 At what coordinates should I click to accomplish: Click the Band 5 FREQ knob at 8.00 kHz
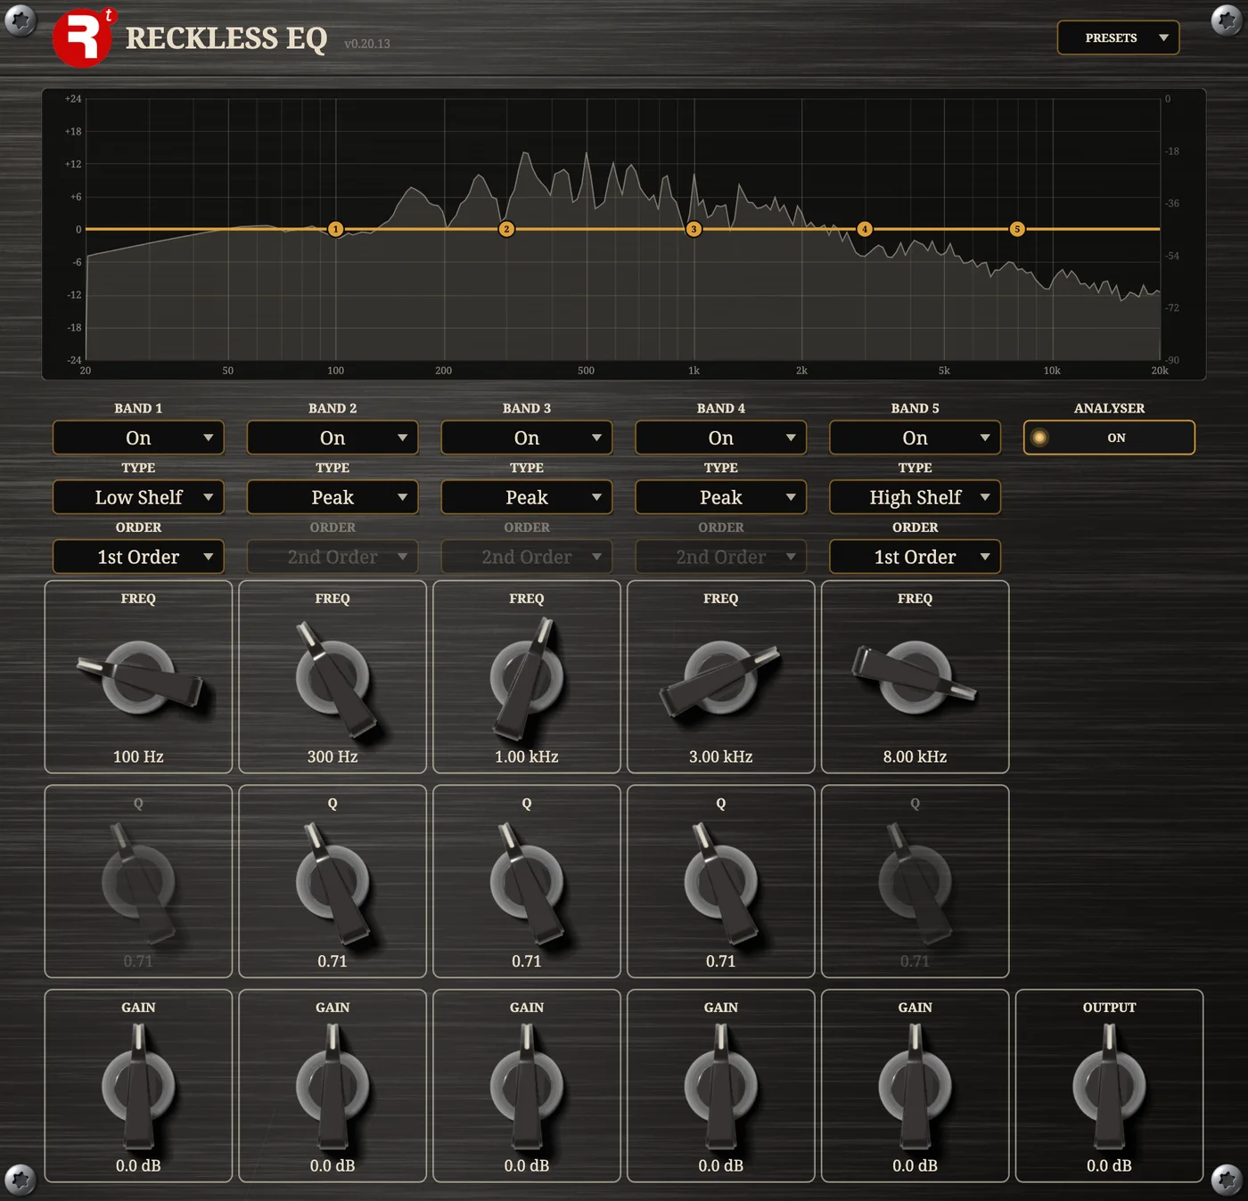(x=915, y=678)
